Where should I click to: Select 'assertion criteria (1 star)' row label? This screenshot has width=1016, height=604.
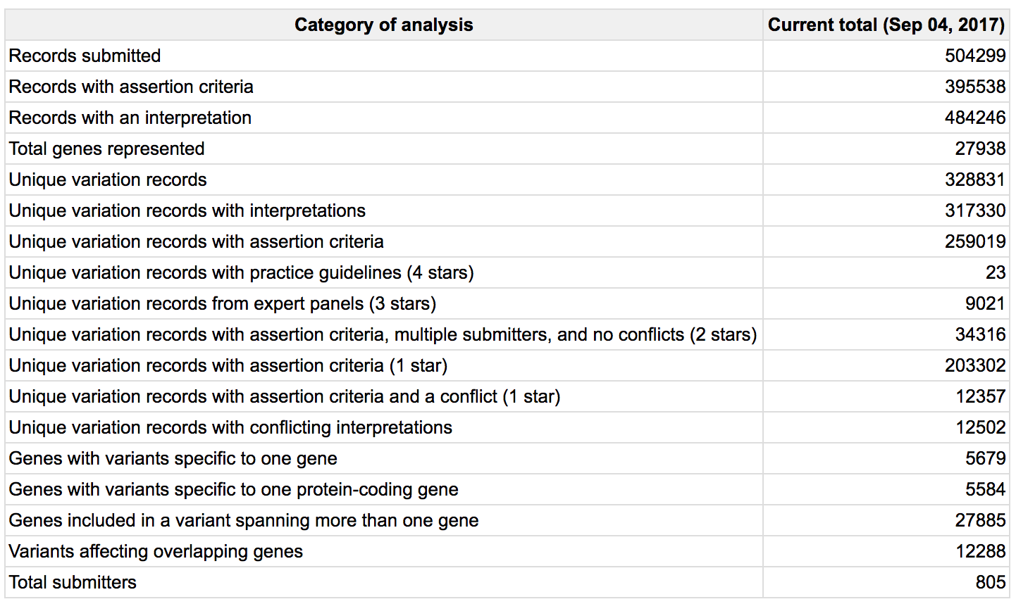click(228, 365)
